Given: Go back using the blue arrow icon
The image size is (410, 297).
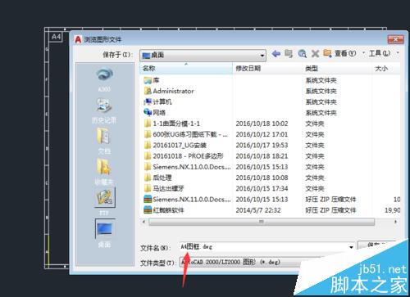Looking at the screenshot, I should click(276, 53).
